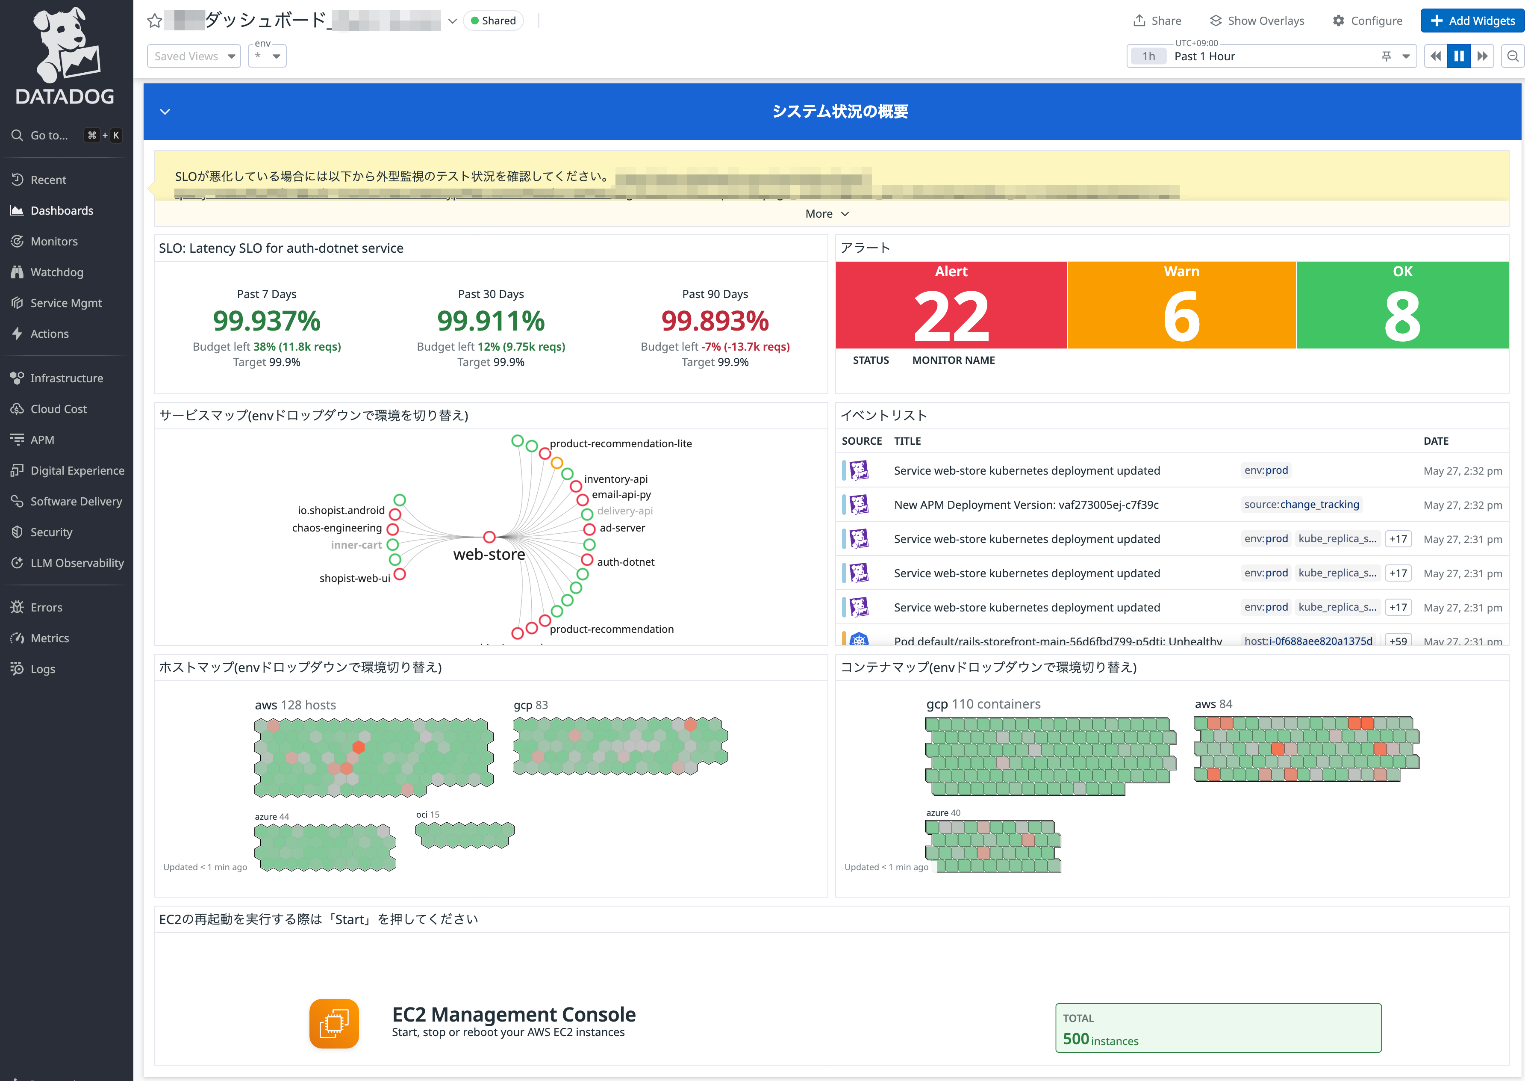The width and height of the screenshot is (1525, 1081).
Task: Click the Datadog logo in the sidebar
Action: pos(65,56)
